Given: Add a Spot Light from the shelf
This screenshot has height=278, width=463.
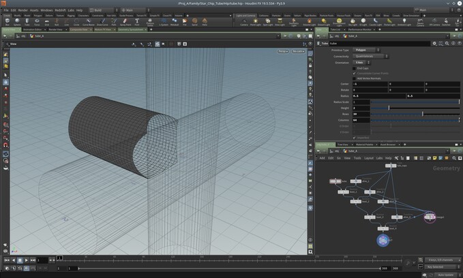Looking at the screenshot, I should tap(268, 22).
